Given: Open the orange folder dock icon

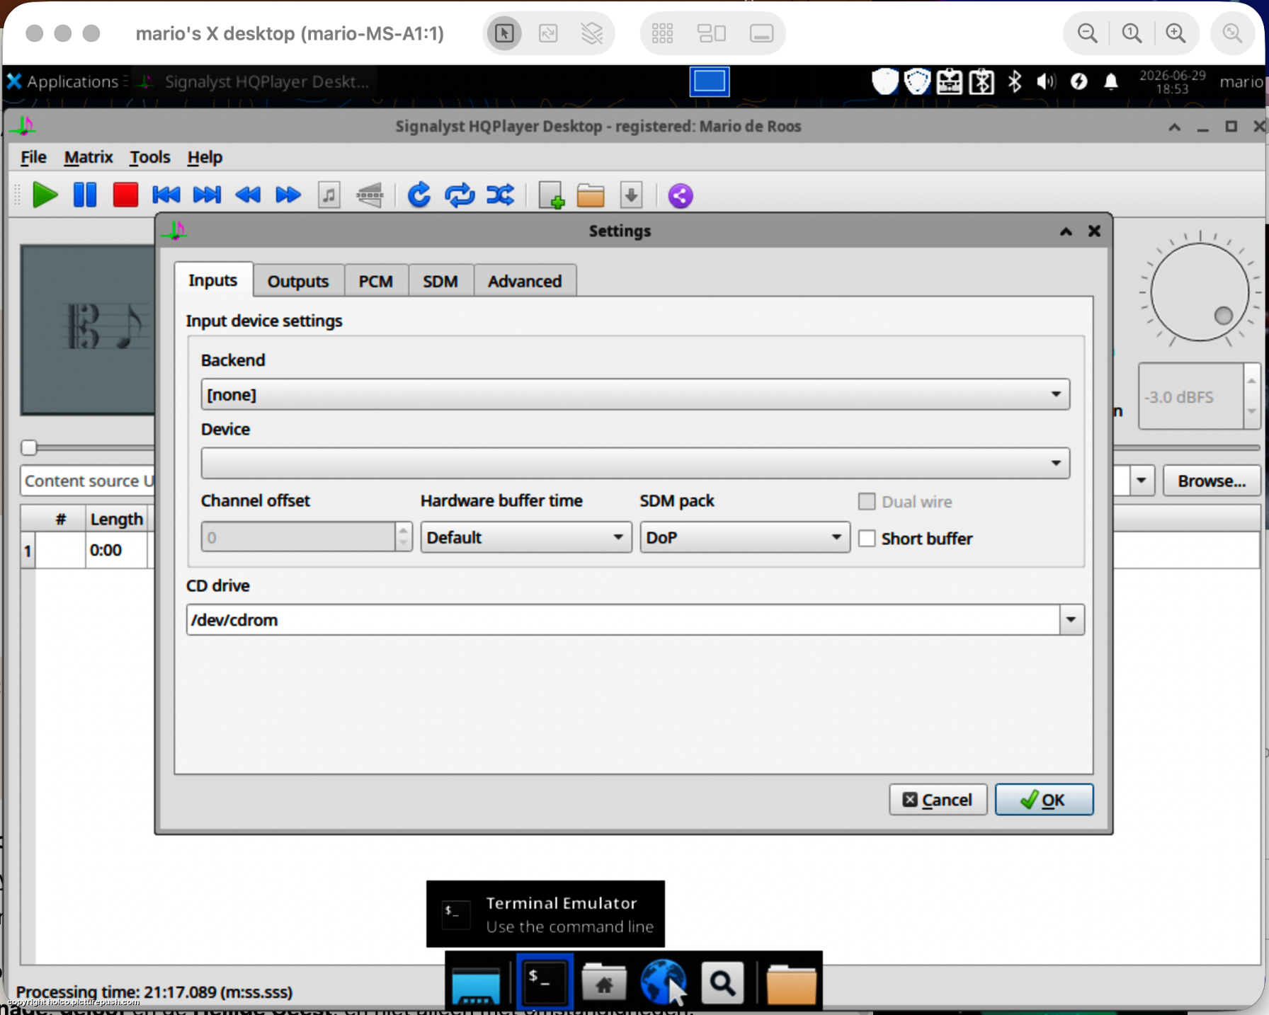Looking at the screenshot, I should (x=791, y=984).
